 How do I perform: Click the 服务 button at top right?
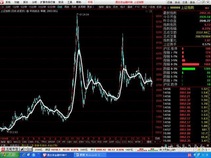(x=193, y=2)
